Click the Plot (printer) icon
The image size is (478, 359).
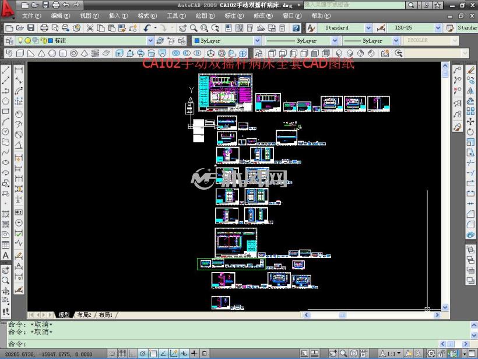[x=44, y=28]
